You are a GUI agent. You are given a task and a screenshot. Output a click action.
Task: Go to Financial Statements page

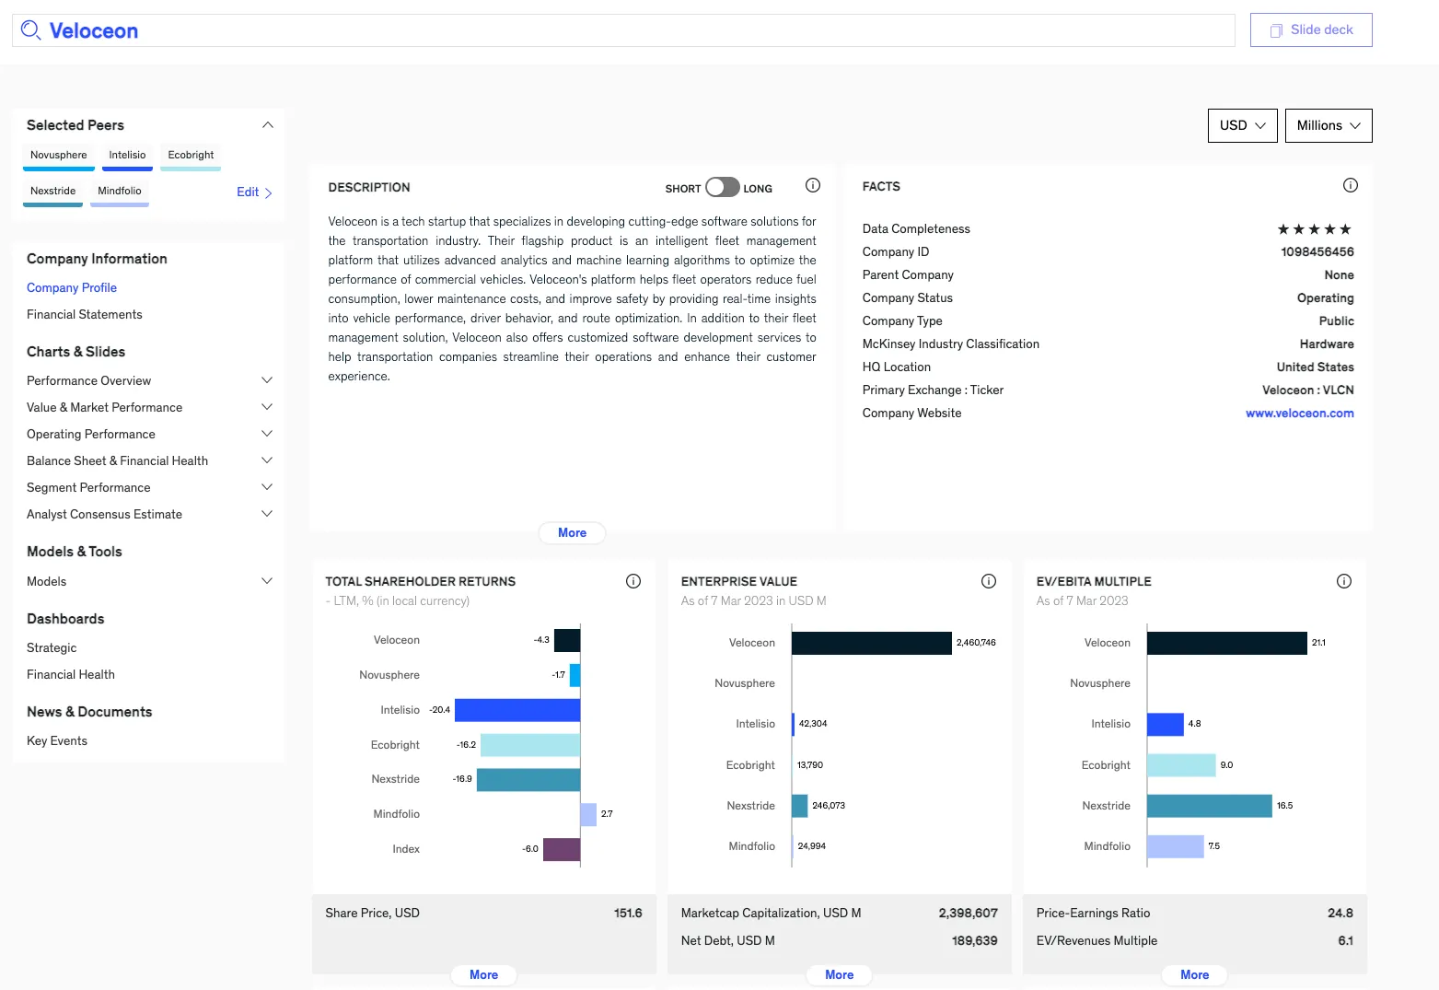84,314
